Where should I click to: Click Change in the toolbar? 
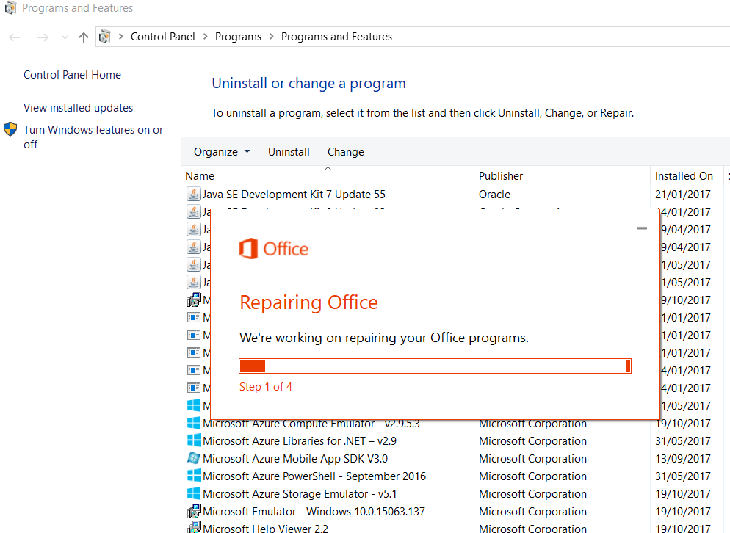point(345,152)
